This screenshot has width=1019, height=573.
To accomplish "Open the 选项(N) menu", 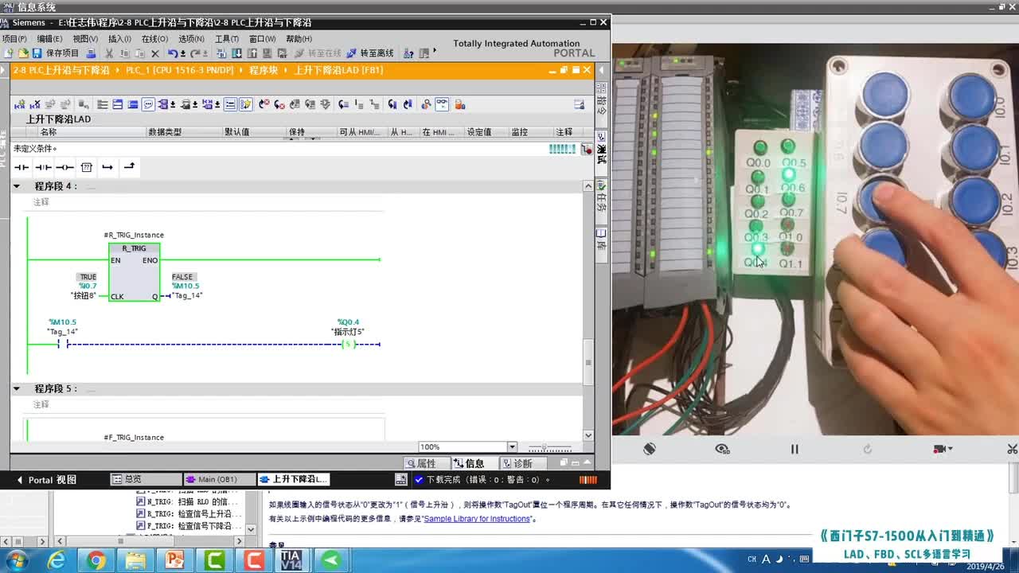I will click(191, 39).
